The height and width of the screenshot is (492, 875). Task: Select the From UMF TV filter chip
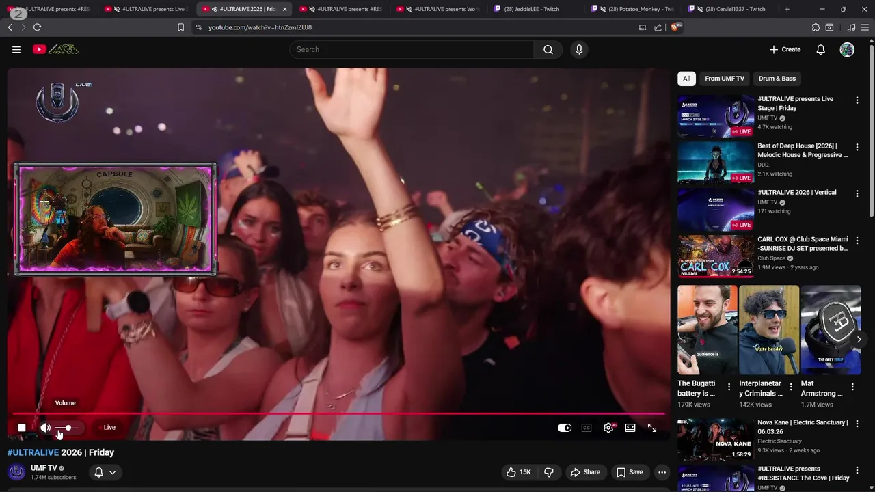pos(725,79)
